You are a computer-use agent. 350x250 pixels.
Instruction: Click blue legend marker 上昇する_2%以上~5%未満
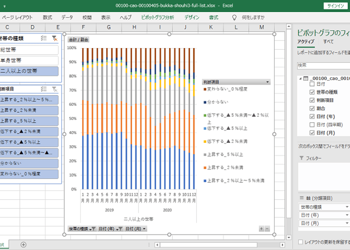[x=205, y=181]
